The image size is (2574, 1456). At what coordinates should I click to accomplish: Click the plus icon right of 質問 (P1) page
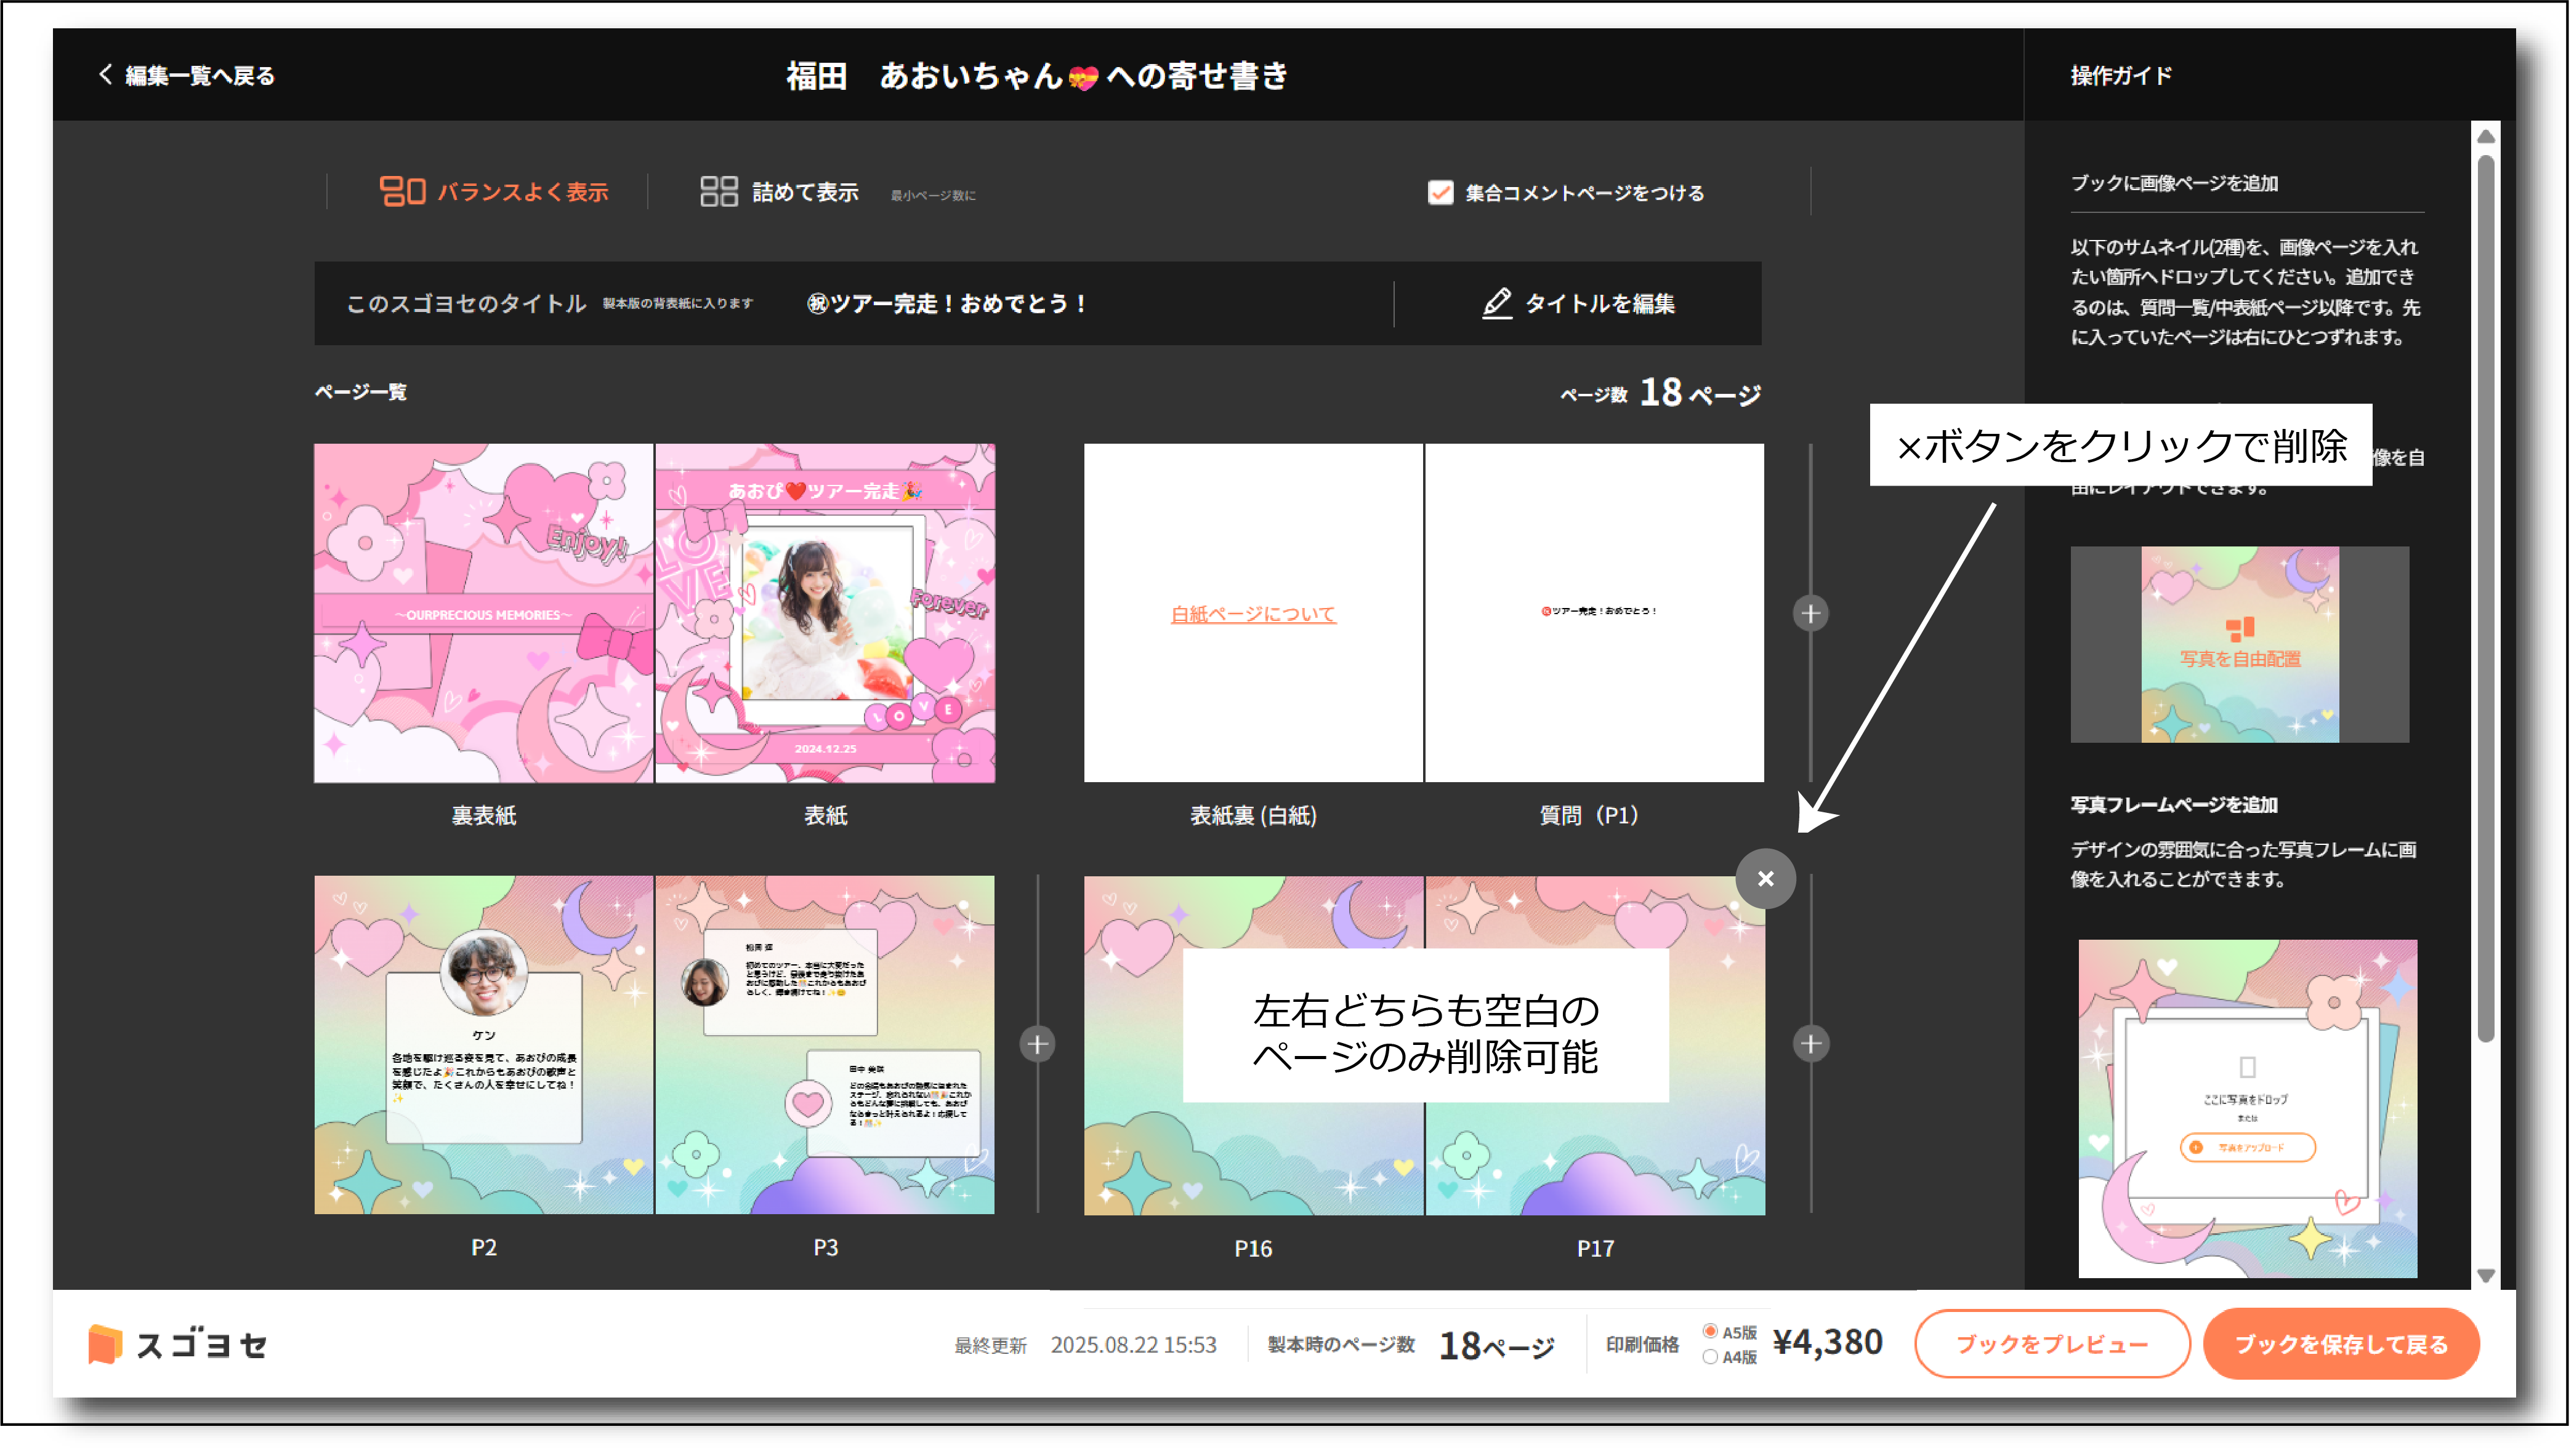[1812, 614]
